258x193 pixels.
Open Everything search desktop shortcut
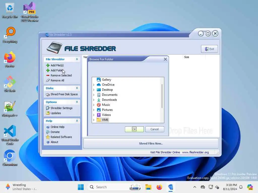tap(10, 35)
